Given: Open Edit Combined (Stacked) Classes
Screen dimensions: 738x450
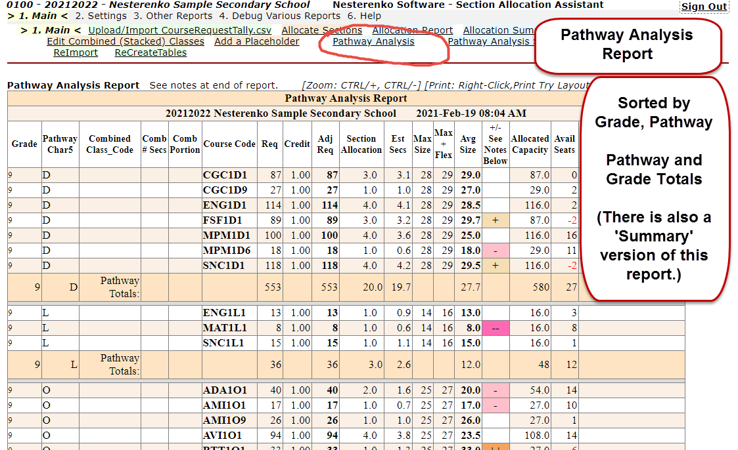Looking at the screenshot, I should pyautogui.click(x=126, y=41).
